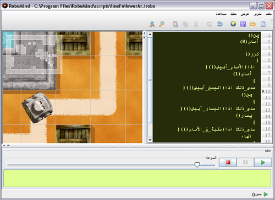The width and height of the screenshot is (275, 200).
Task: Undo last edit with blue arrow icon
Action: pyautogui.click(x=219, y=24)
